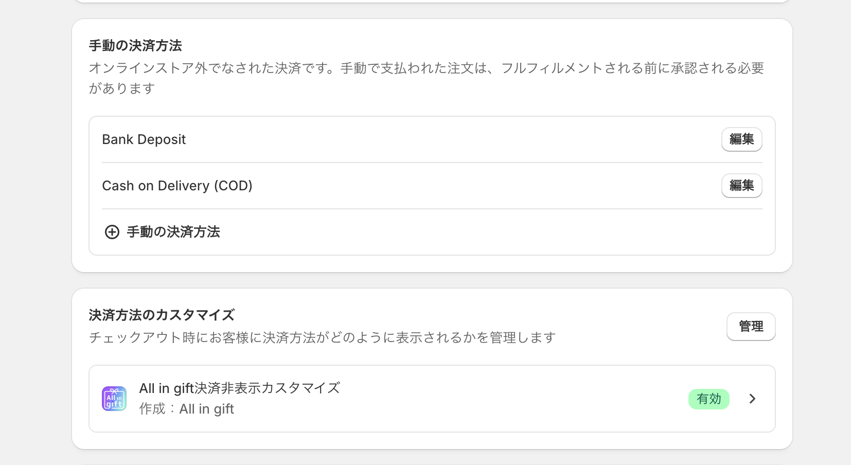Click the 決済方法のカスタマイズ section heading
Screen dimensions: 851x465
pos(162,315)
